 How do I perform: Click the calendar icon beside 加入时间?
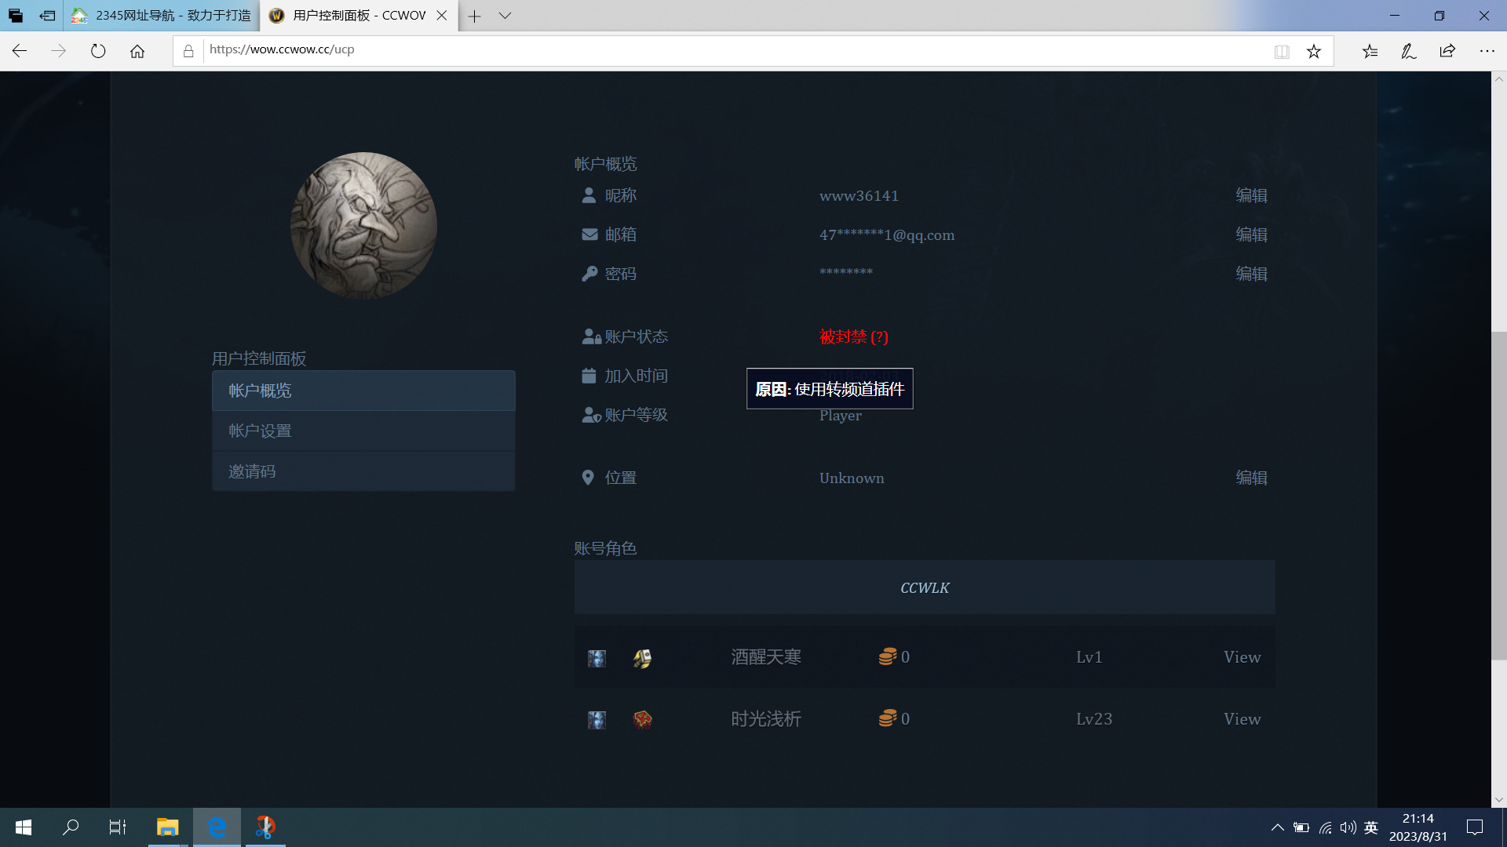click(588, 376)
